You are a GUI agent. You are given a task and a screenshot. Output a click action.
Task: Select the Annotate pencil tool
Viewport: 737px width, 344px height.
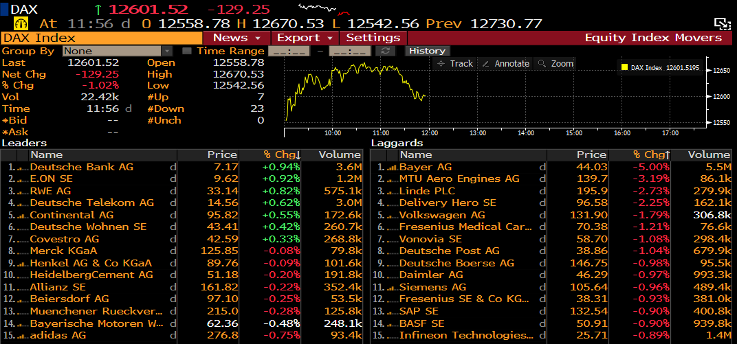pyautogui.click(x=506, y=63)
